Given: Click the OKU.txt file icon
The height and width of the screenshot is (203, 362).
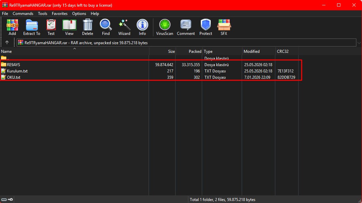Looking at the screenshot, I should pyautogui.click(x=3, y=77).
